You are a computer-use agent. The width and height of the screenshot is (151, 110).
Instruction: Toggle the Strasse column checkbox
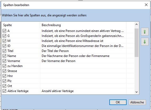click(x=4, y=71)
